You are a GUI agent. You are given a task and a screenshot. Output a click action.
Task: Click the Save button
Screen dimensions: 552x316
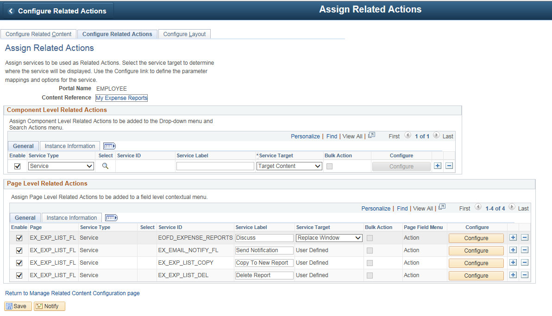point(18,306)
